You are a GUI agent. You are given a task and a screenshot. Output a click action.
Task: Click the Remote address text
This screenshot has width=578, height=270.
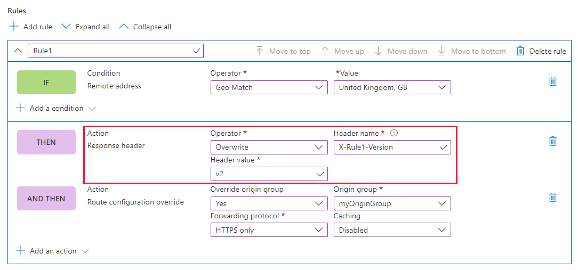coord(114,86)
